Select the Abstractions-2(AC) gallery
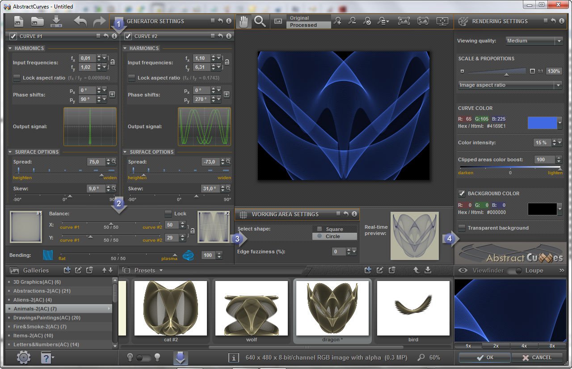The image size is (572, 369). (42, 291)
